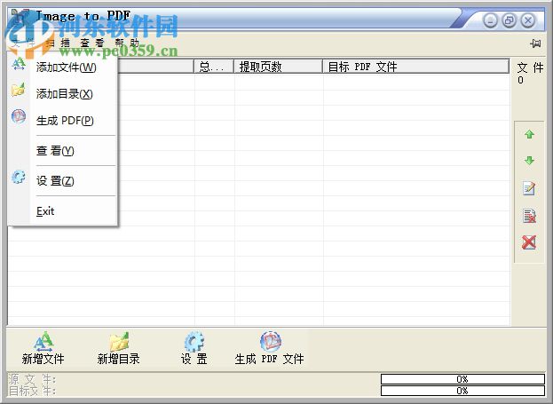Click the upper 0% progress bar
Screen dimensions: 553x404
click(462, 379)
